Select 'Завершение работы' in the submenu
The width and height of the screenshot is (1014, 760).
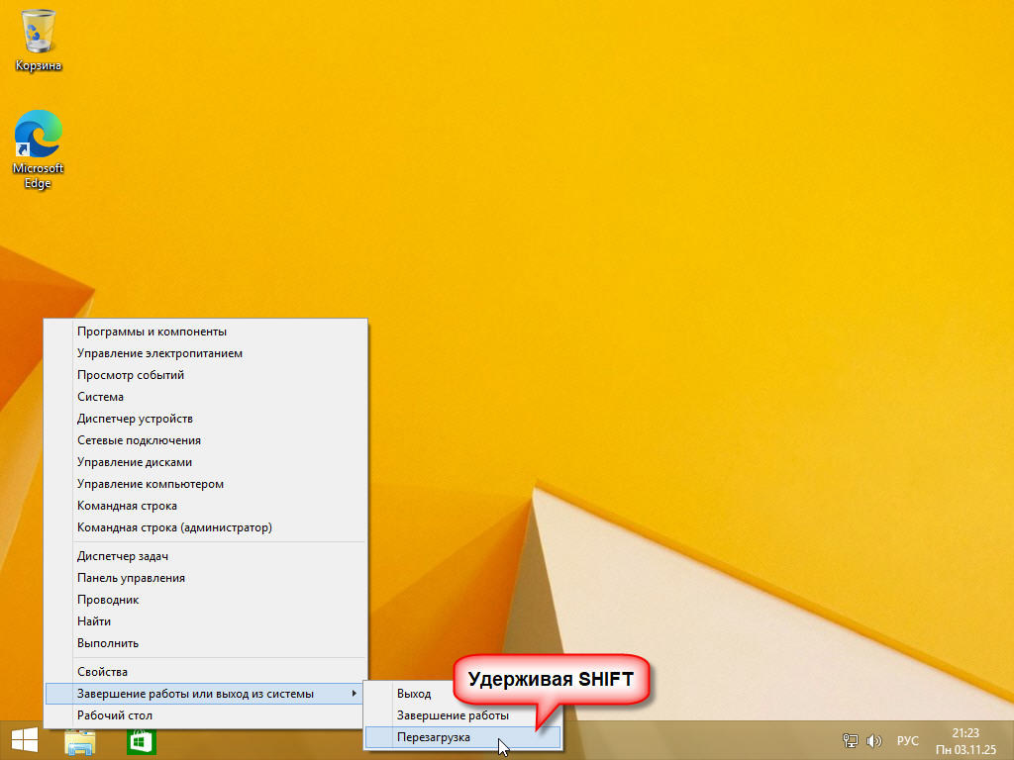[453, 715]
